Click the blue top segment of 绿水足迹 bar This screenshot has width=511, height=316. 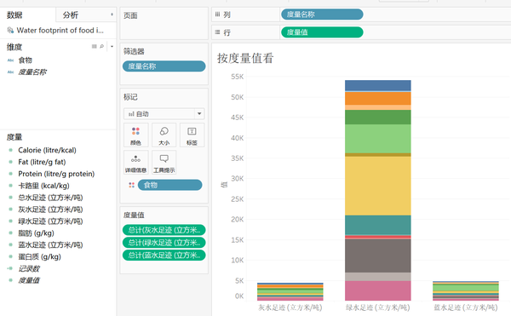click(x=378, y=86)
